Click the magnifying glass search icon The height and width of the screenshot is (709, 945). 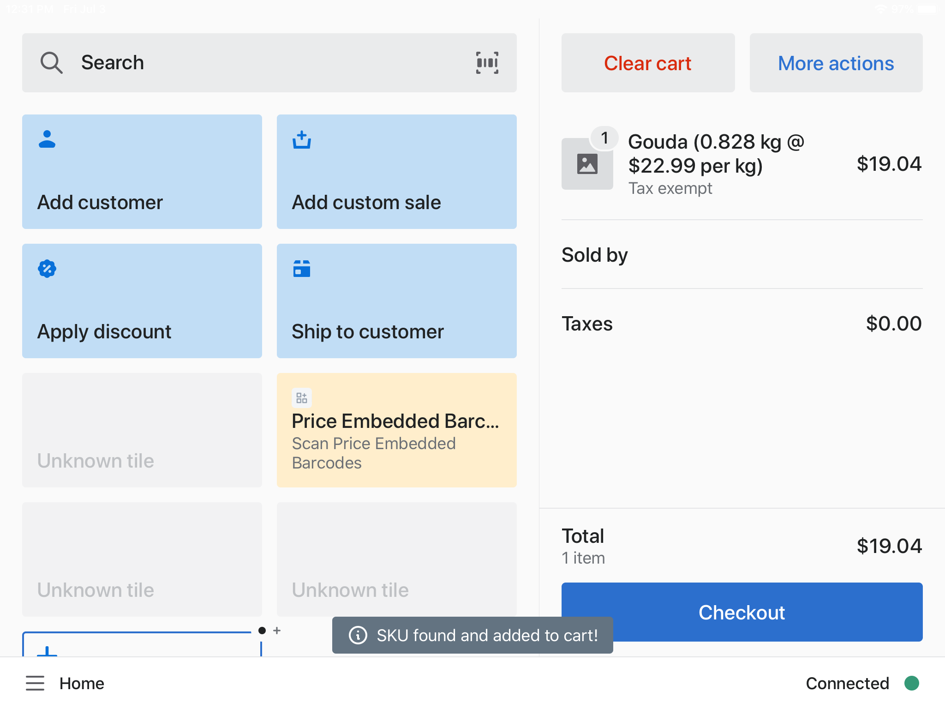point(51,63)
